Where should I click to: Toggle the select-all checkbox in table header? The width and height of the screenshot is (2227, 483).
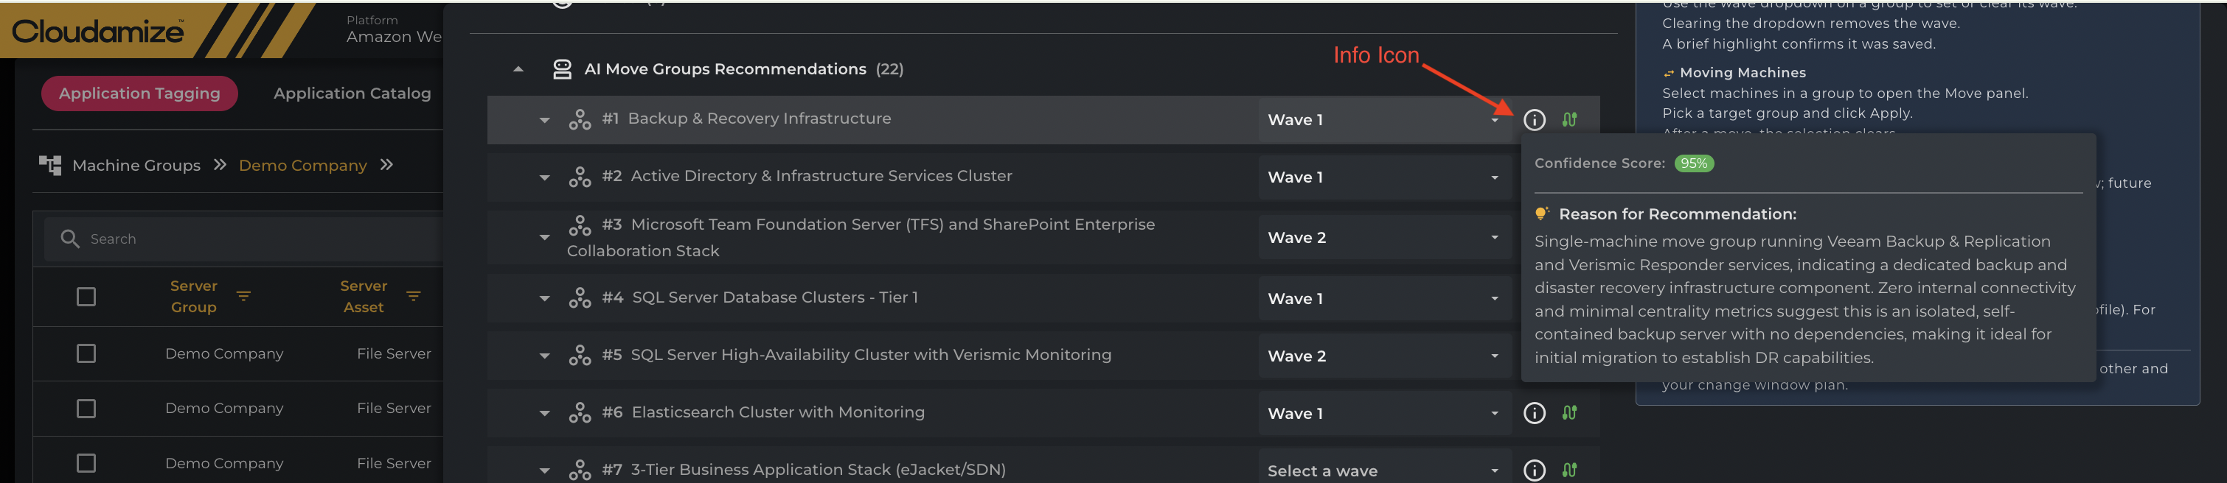click(x=86, y=297)
